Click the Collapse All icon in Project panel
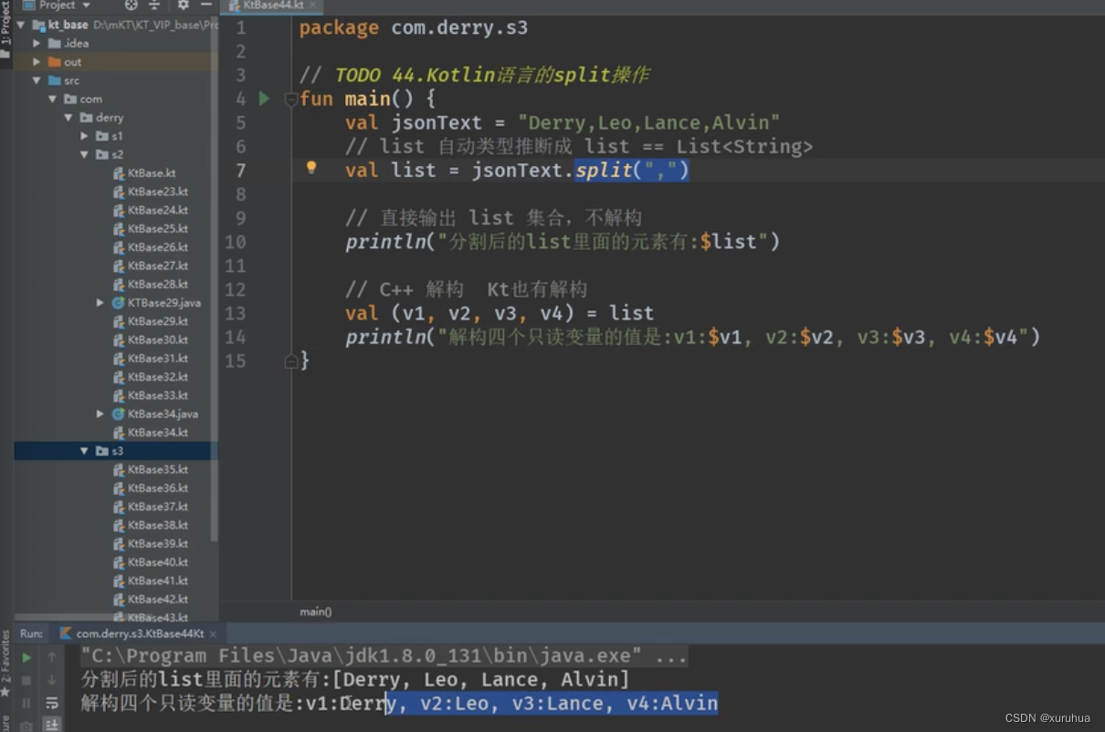 pyautogui.click(x=153, y=5)
